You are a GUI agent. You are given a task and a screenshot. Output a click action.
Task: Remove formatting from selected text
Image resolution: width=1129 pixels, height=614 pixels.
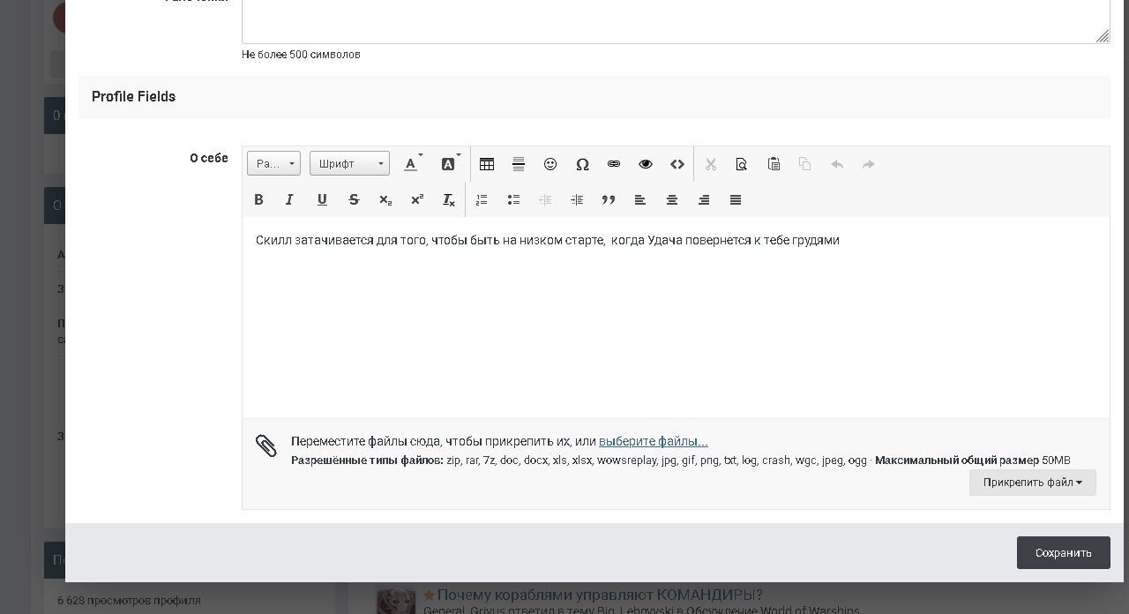[x=449, y=200]
